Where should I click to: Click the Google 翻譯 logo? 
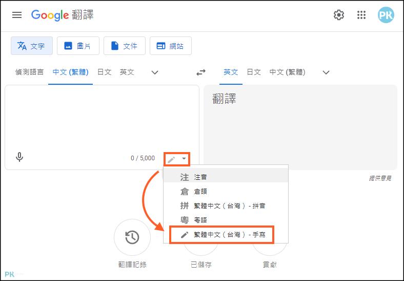[63, 15]
